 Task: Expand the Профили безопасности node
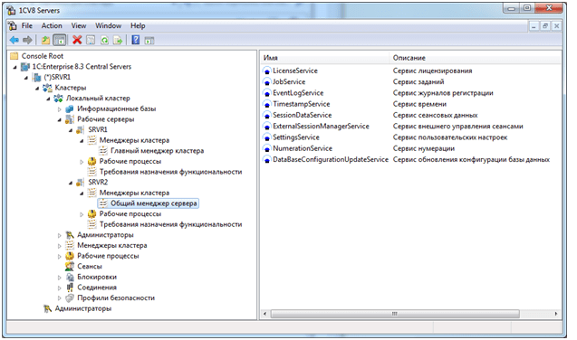click(x=59, y=298)
